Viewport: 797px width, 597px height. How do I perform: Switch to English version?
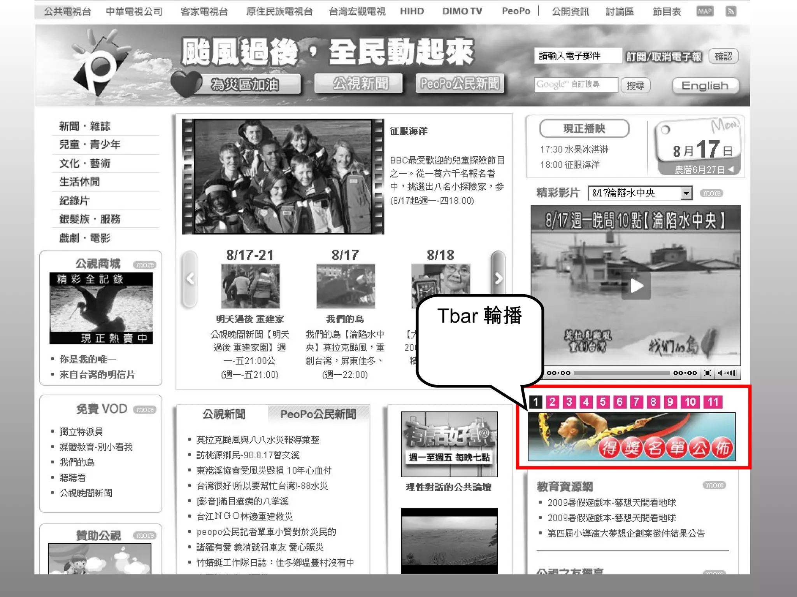[x=705, y=86]
